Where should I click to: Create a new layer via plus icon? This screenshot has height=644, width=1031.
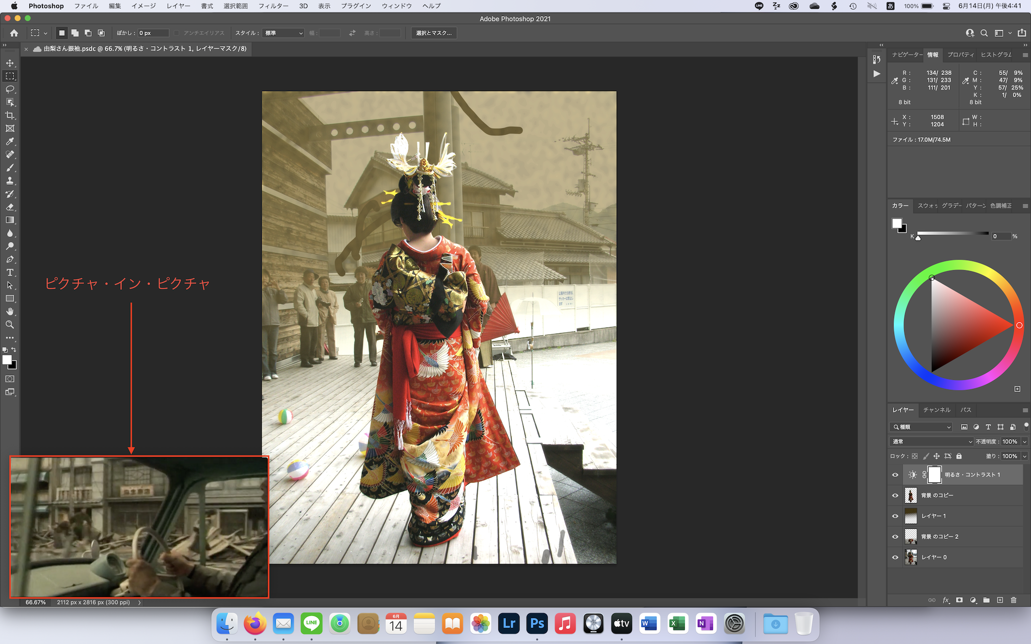pyautogui.click(x=1000, y=600)
